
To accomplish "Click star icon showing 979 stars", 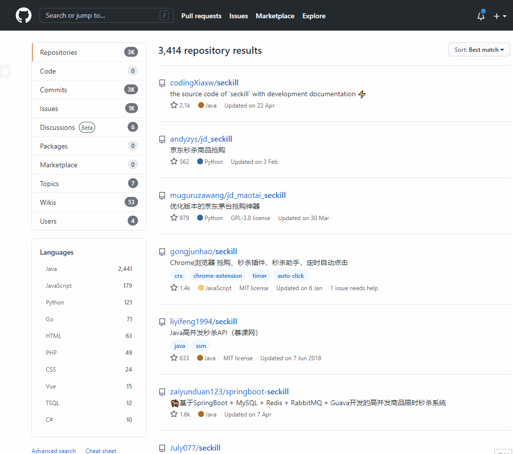I will click(x=173, y=218).
